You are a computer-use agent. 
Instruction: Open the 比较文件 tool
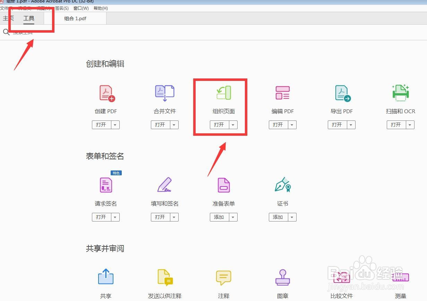click(x=341, y=277)
